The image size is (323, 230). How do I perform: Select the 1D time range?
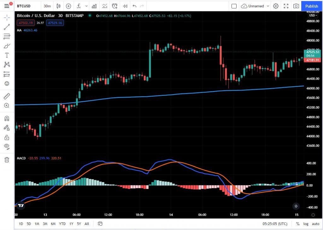click(21, 224)
